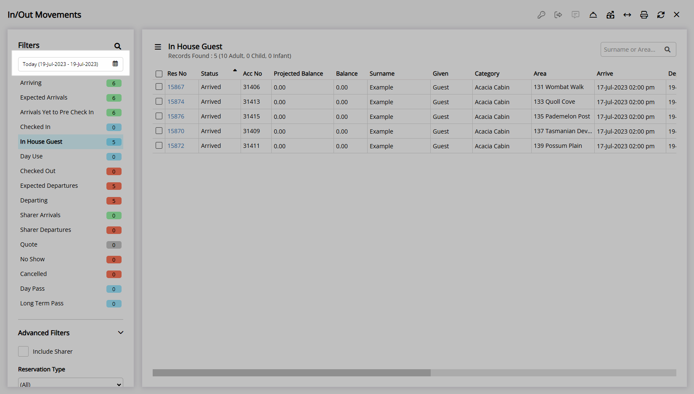
Task: Open reservation 15872 link
Action: [x=176, y=146]
